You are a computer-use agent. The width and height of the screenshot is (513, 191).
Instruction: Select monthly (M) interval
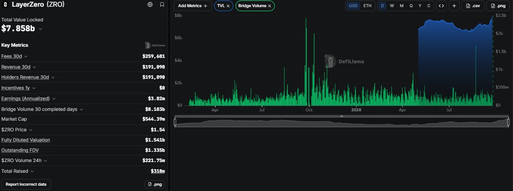(x=401, y=6)
